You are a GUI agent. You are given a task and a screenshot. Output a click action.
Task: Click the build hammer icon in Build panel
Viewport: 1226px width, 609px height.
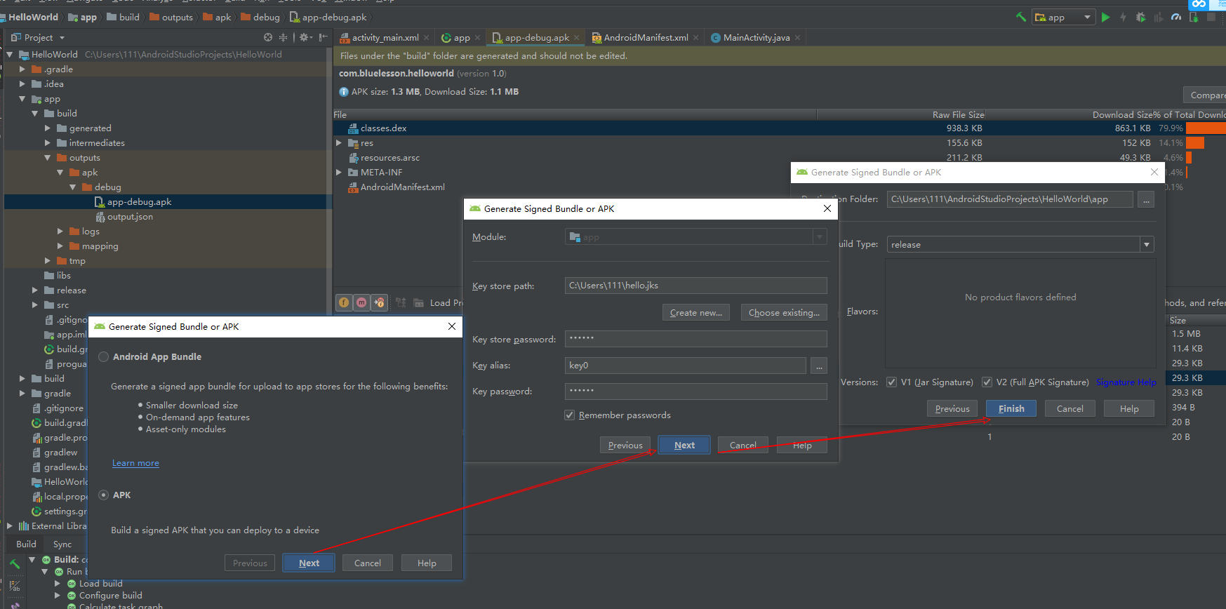click(15, 563)
